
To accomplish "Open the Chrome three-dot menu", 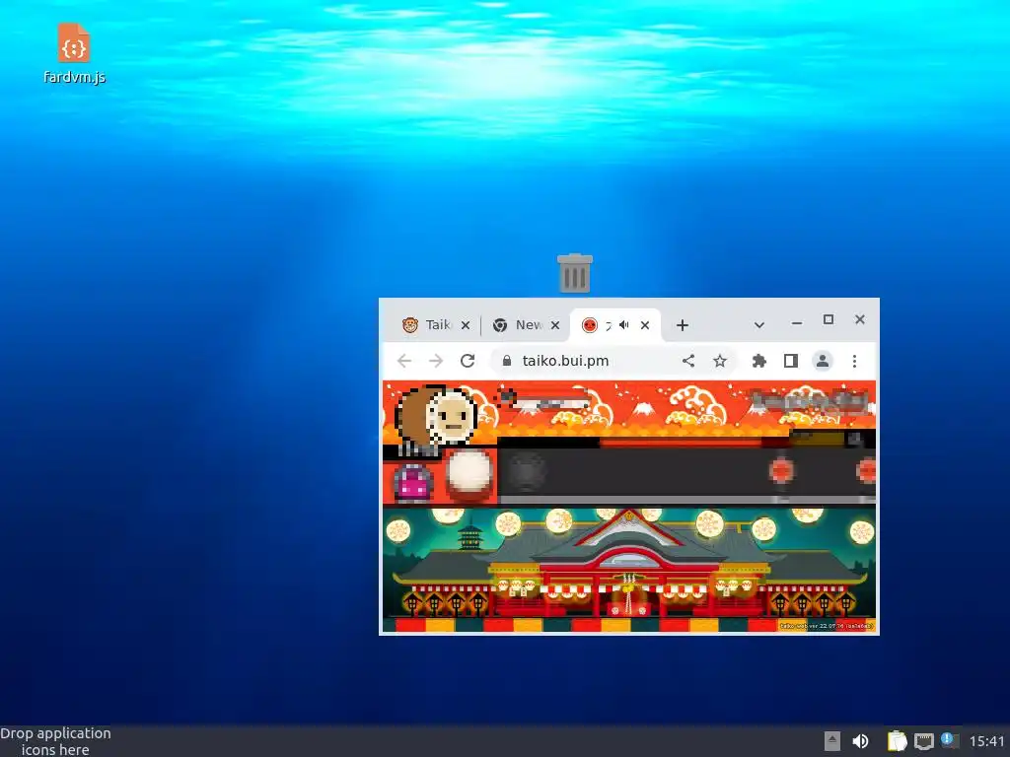I will (x=855, y=361).
